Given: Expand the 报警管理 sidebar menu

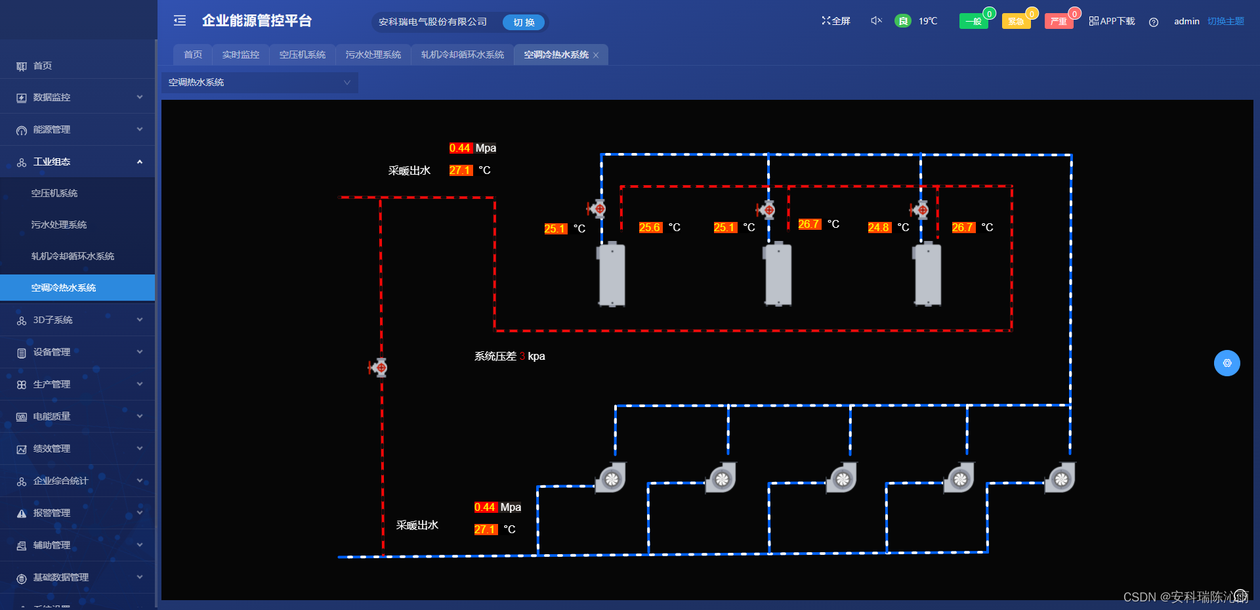Looking at the screenshot, I should click(77, 513).
